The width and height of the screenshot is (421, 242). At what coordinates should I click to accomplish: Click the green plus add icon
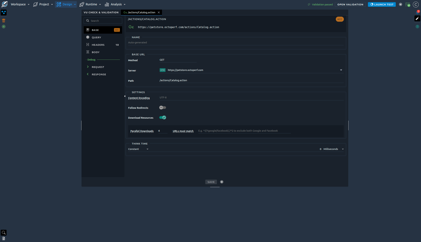click(x=4, y=27)
